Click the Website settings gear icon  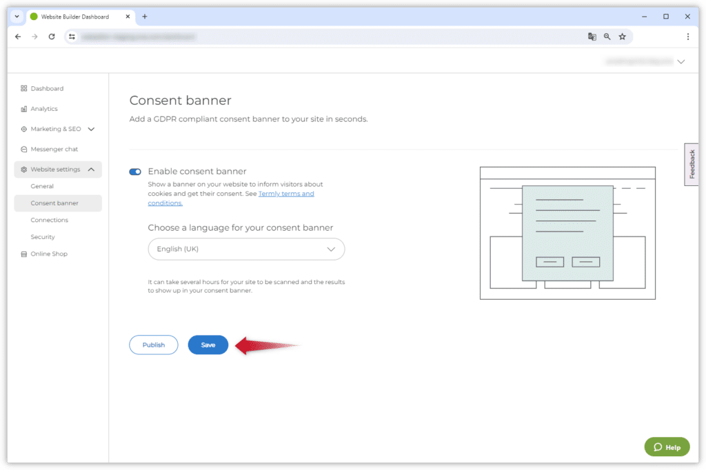(24, 170)
